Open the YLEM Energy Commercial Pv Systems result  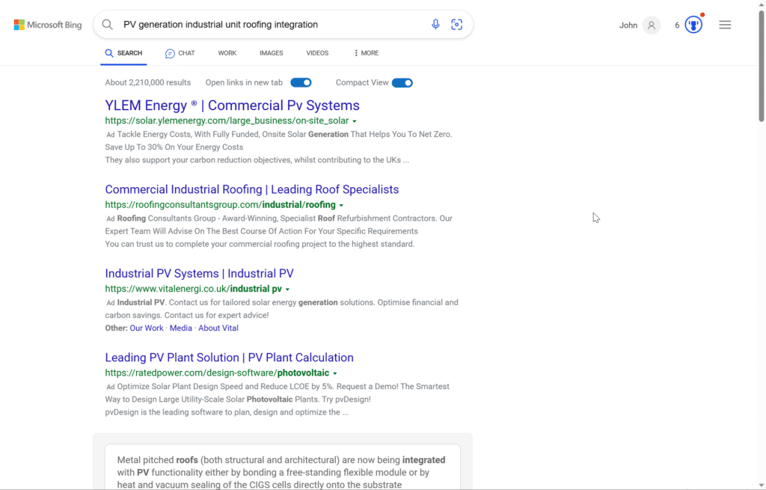pos(232,105)
